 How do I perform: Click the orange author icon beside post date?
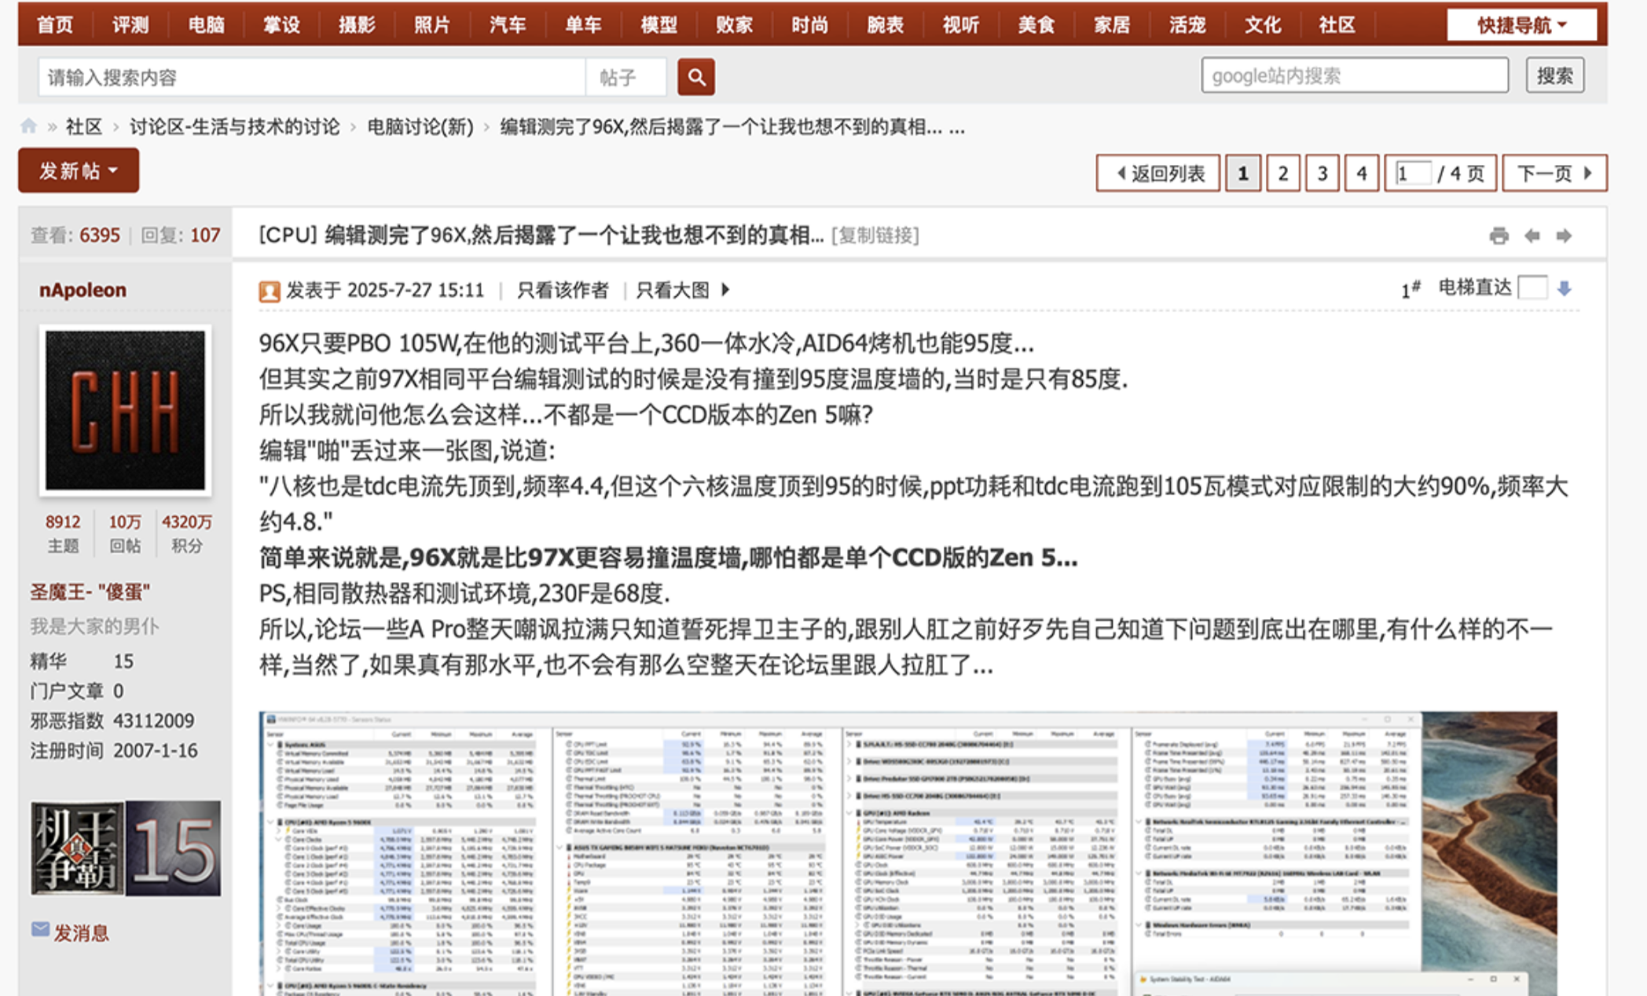tap(270, 291)
